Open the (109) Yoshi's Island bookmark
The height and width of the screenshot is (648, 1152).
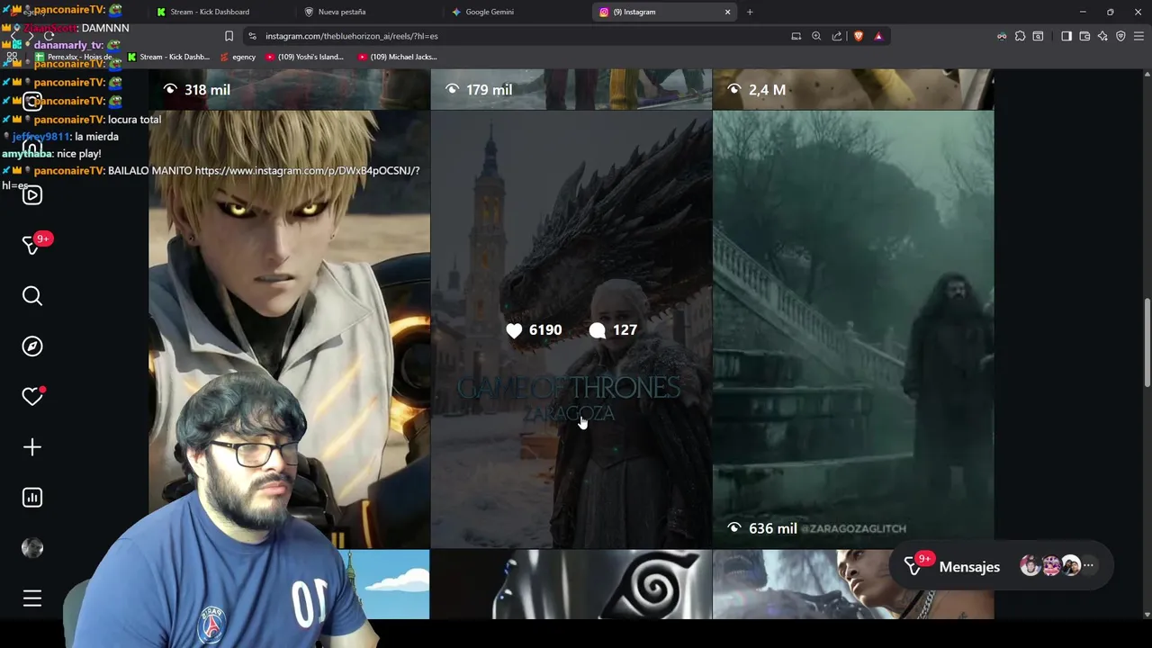[304, 57]
